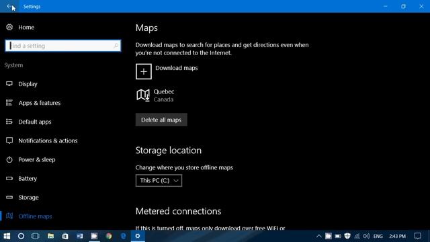Click the Display monitor icon
The width and height of the screenshot is (430, 242).
click(9, 83)
